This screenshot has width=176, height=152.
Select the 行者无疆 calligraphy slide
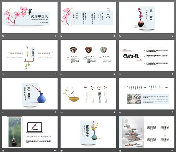tap(147, 56)
